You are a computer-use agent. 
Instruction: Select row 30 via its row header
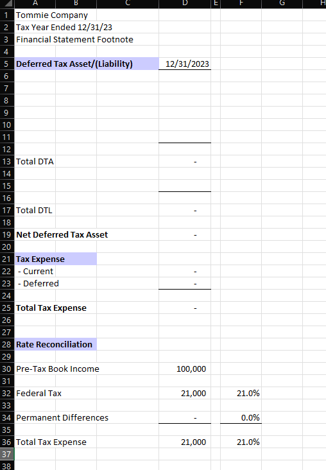[x=7, y=369]
